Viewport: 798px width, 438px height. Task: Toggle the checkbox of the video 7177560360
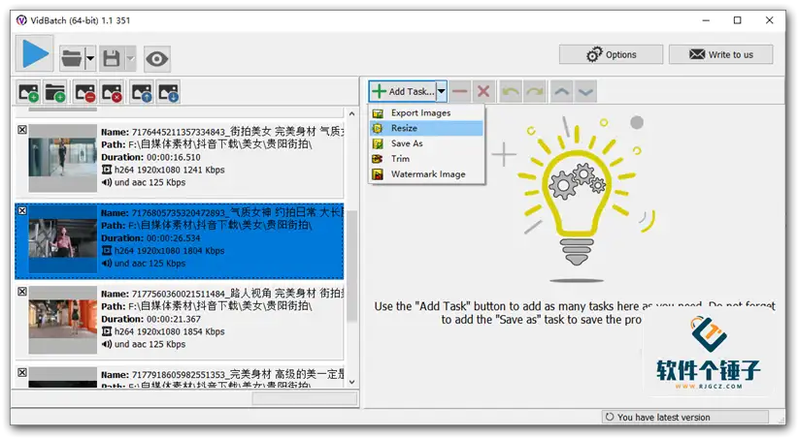pyautogui.click(x=22, y=290)
